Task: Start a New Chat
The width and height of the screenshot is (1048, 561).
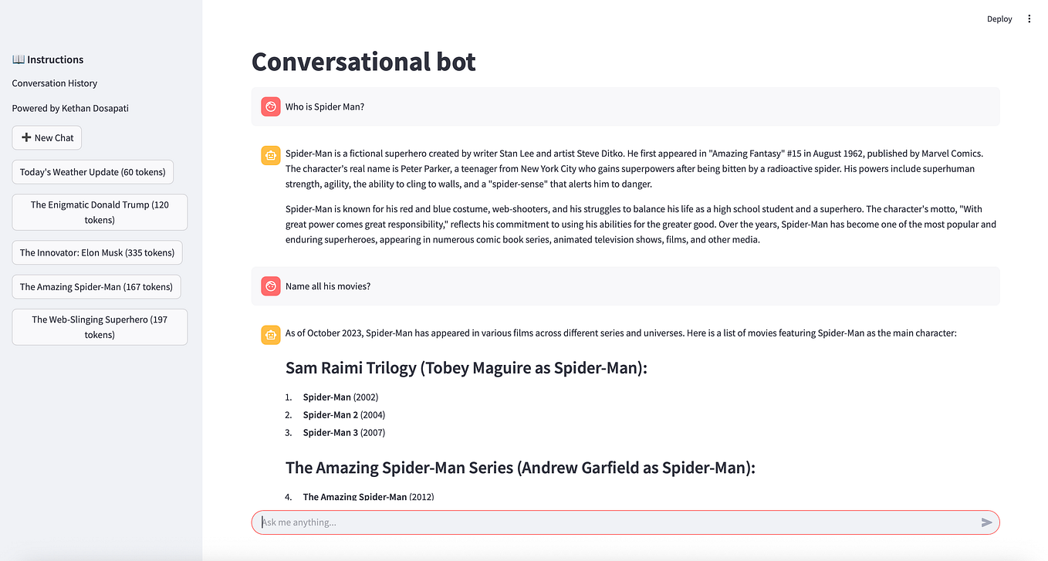Action: coord(46,137)
